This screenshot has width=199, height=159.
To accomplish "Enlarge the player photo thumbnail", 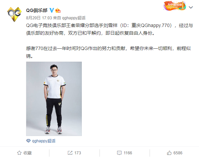I will click(54, 99).
